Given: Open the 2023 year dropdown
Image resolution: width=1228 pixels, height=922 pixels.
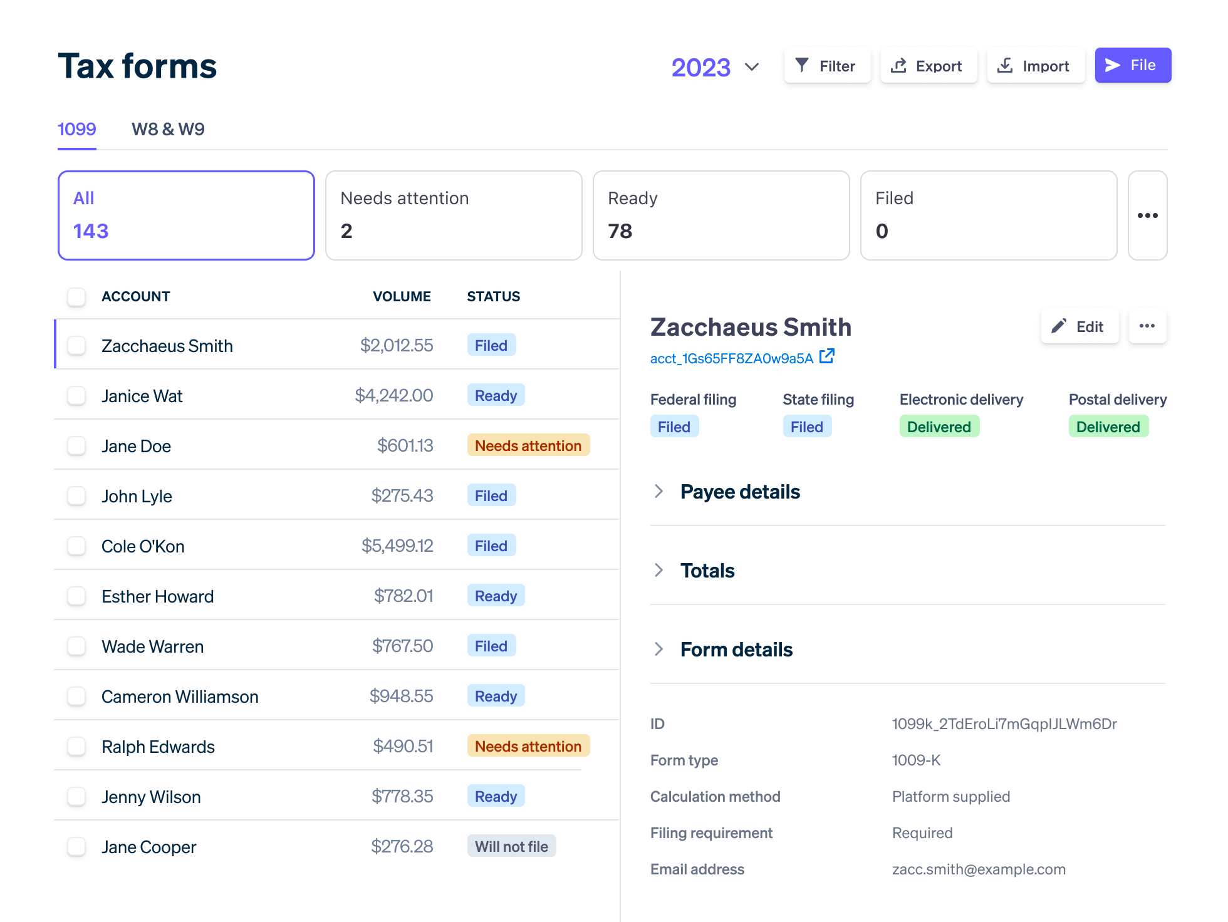Looking at the screenshot, I should coord(715,66).
